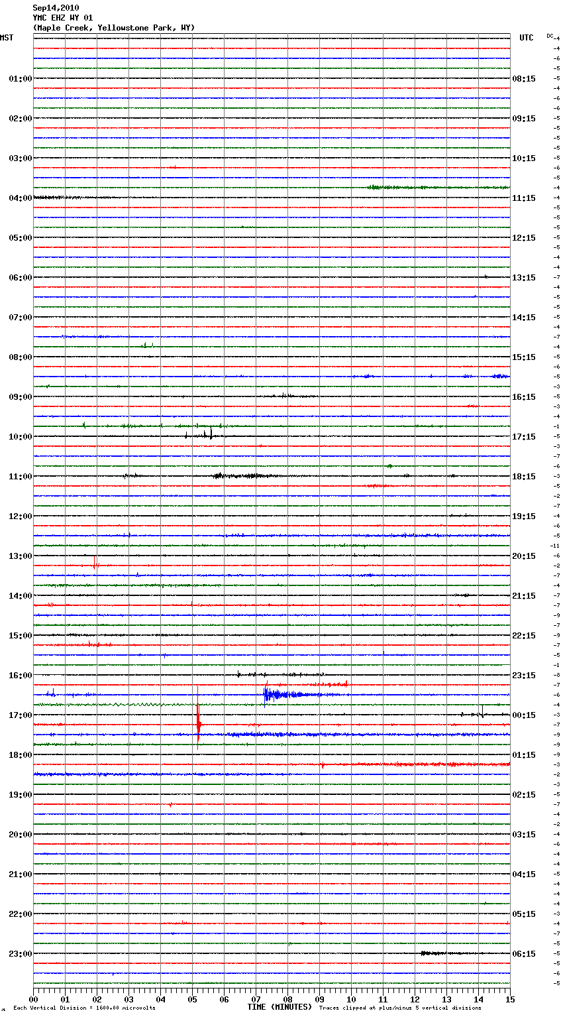Select the '01:00' MST time label
563x1017 pixels.
click(x=20, y=79)
